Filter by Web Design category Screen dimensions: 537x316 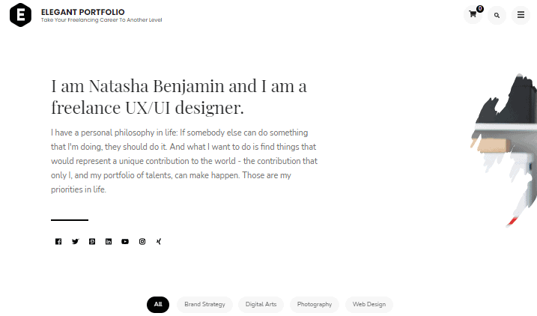[369, 304]
